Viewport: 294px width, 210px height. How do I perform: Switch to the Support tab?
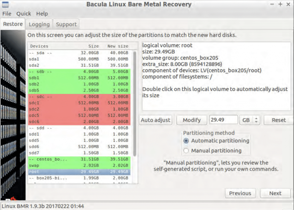[66, 24]
